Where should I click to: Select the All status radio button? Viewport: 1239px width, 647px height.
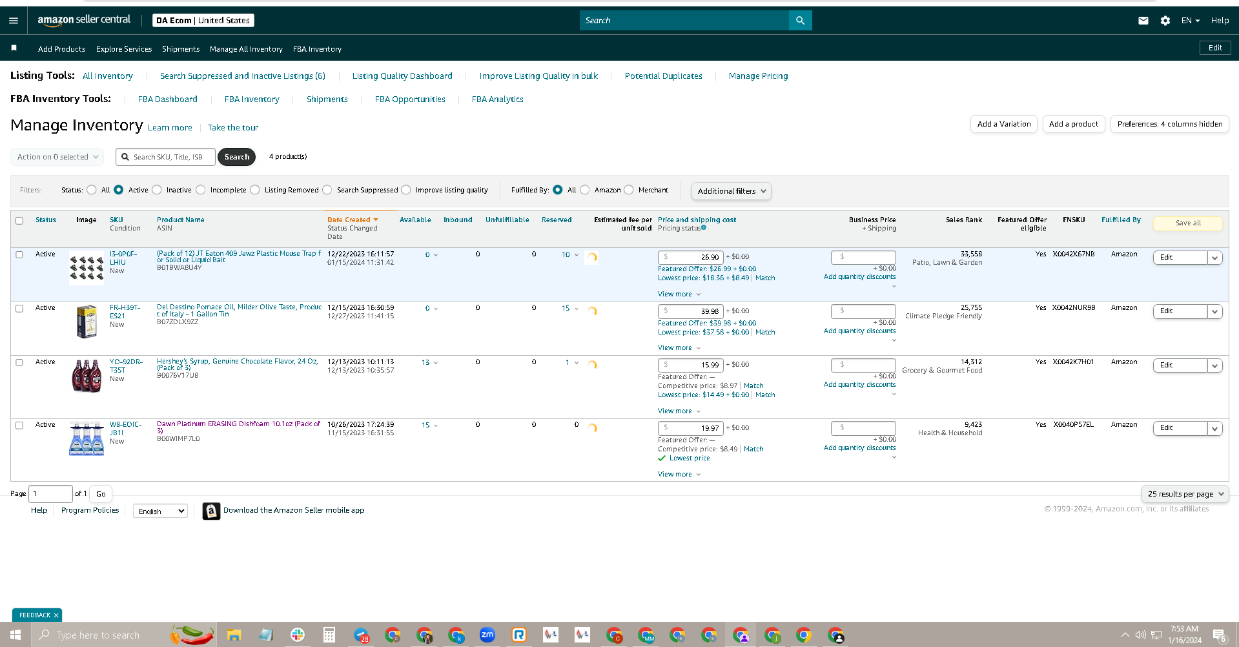(92, 190)
